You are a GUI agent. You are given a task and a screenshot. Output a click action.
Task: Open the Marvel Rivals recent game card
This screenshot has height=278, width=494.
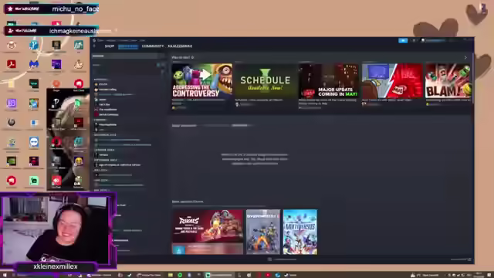click(x=208, y=232)
